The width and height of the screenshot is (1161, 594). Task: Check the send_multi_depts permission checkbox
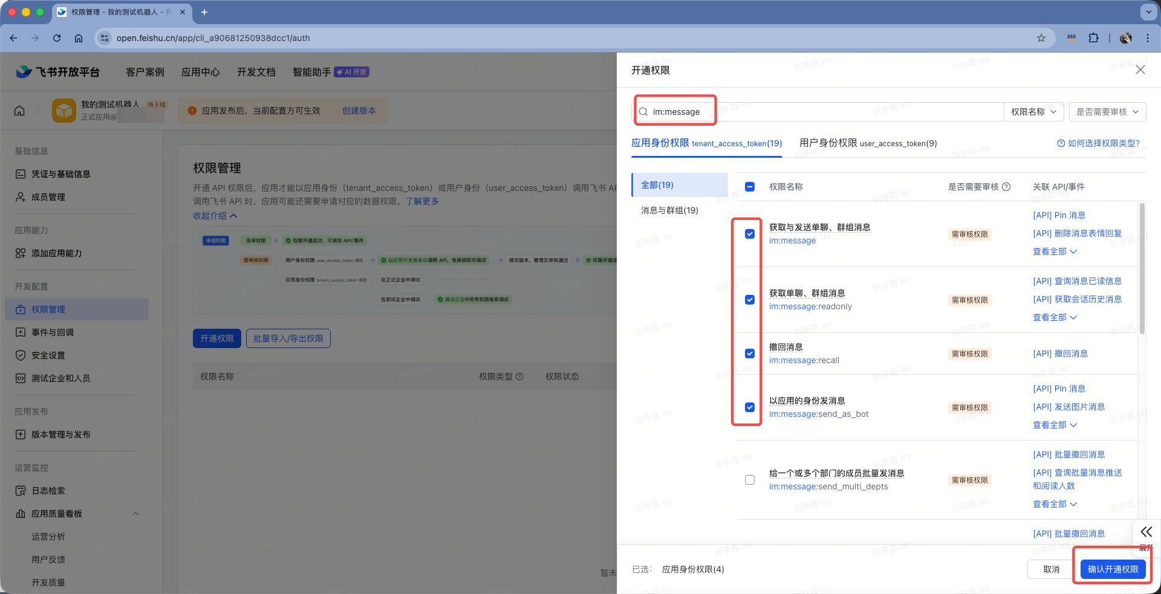[750, 480]
